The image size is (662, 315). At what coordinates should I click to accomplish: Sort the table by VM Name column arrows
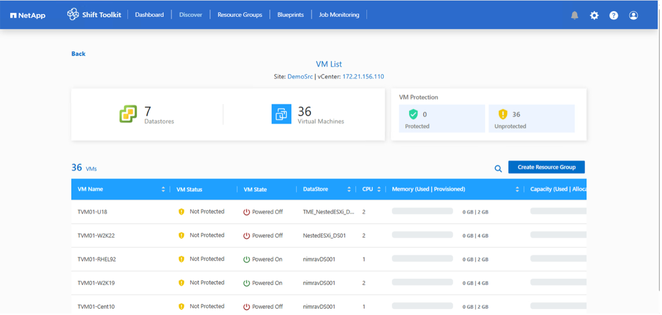click(x=163, y=189)
